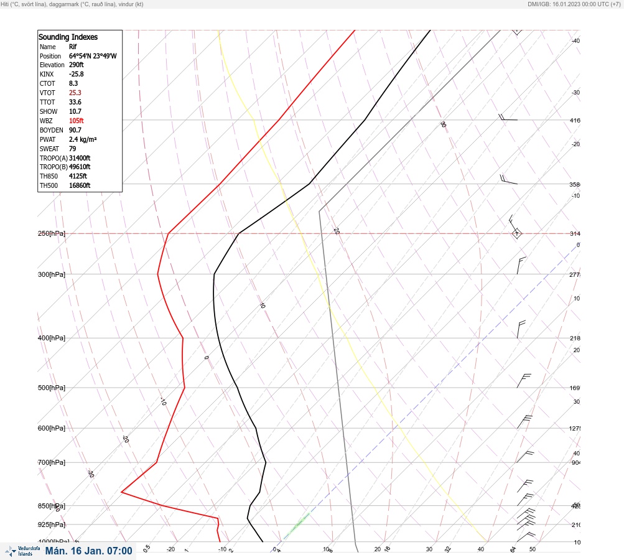Click the TROPO(A) value 31400ft
This screenshot has height=560, width=624.
tap(80, 158)
